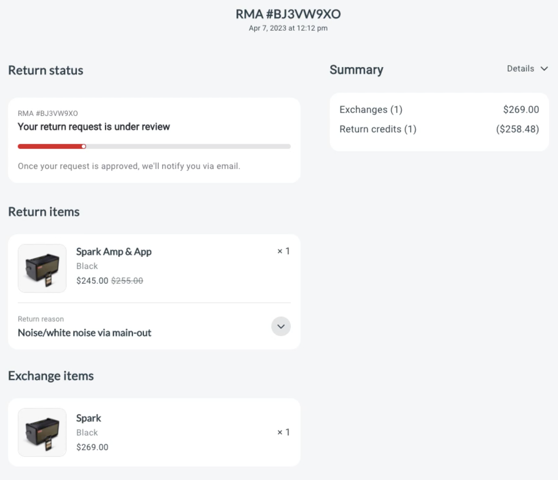Image resolution: width=558 pixels, height=480 pixels.
Task: Click the Return items heading
Action: tap(44, 212)
